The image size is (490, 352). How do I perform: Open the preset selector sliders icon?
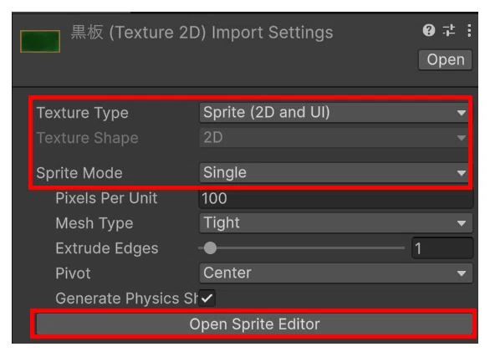pyautogui.click(x=449, y=30)
